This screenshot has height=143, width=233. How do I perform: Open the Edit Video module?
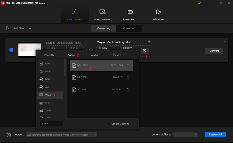[158, 15]
